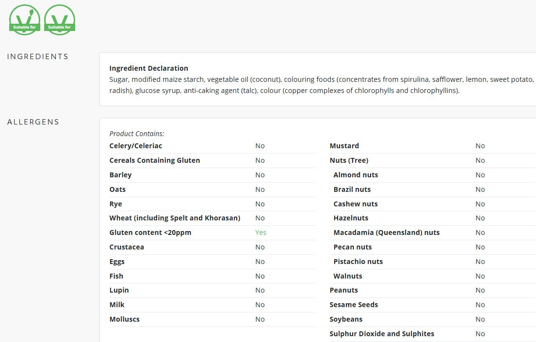Click the 'Soybeans' allergen label
The image size is (536, 342).
[346, 319]
